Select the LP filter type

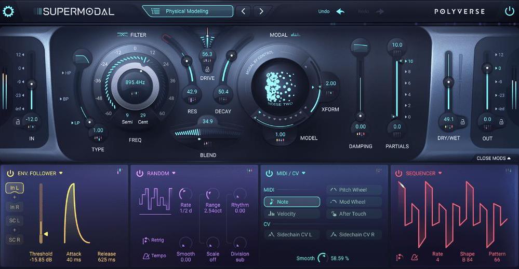tap(75, 123)
